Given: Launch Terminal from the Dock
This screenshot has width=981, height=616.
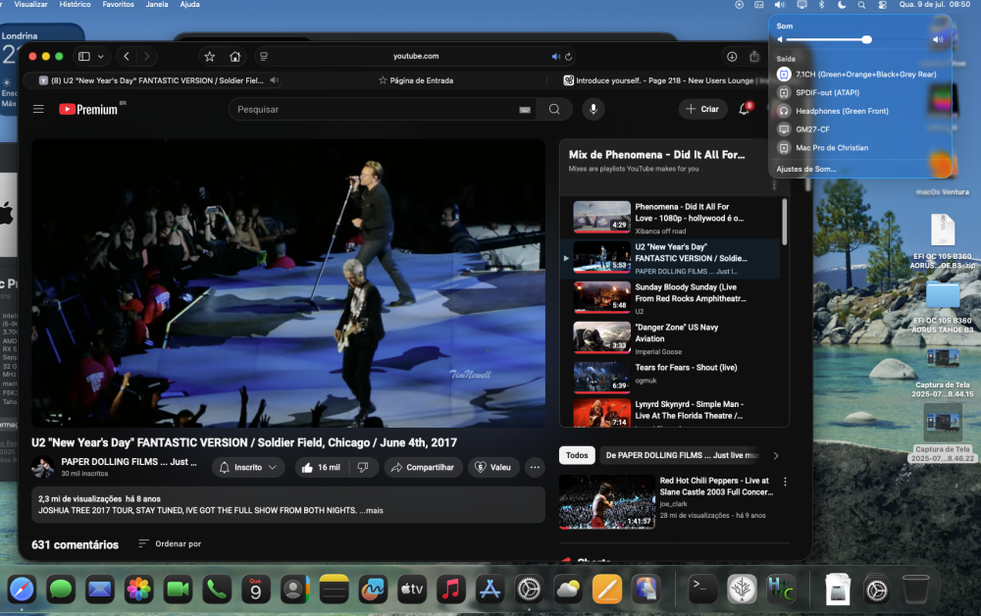Looking at the screenshot, I should coord(701,590).
